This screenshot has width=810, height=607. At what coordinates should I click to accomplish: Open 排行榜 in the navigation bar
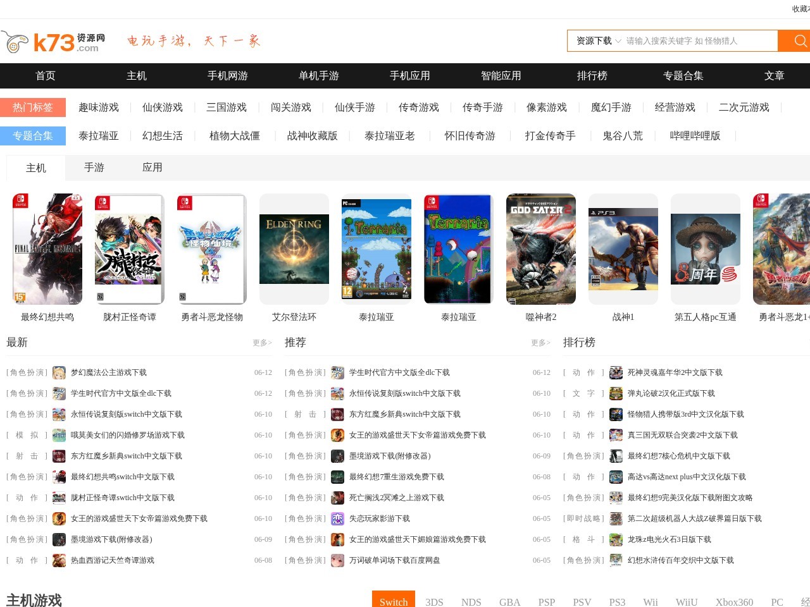point(592,76)
